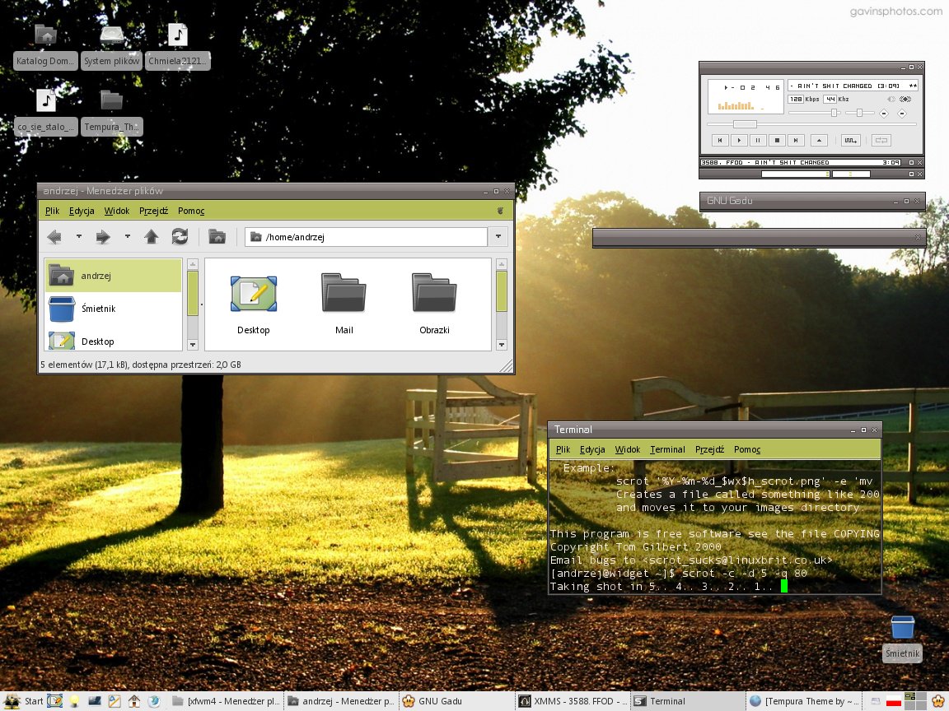The image size is (949, 711).
Task: Select andrzej in the sidebar
Action: click(113, 276)
